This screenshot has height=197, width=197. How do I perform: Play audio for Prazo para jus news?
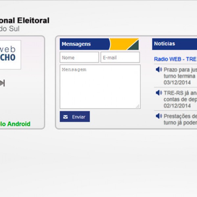[x=159, y=70]
